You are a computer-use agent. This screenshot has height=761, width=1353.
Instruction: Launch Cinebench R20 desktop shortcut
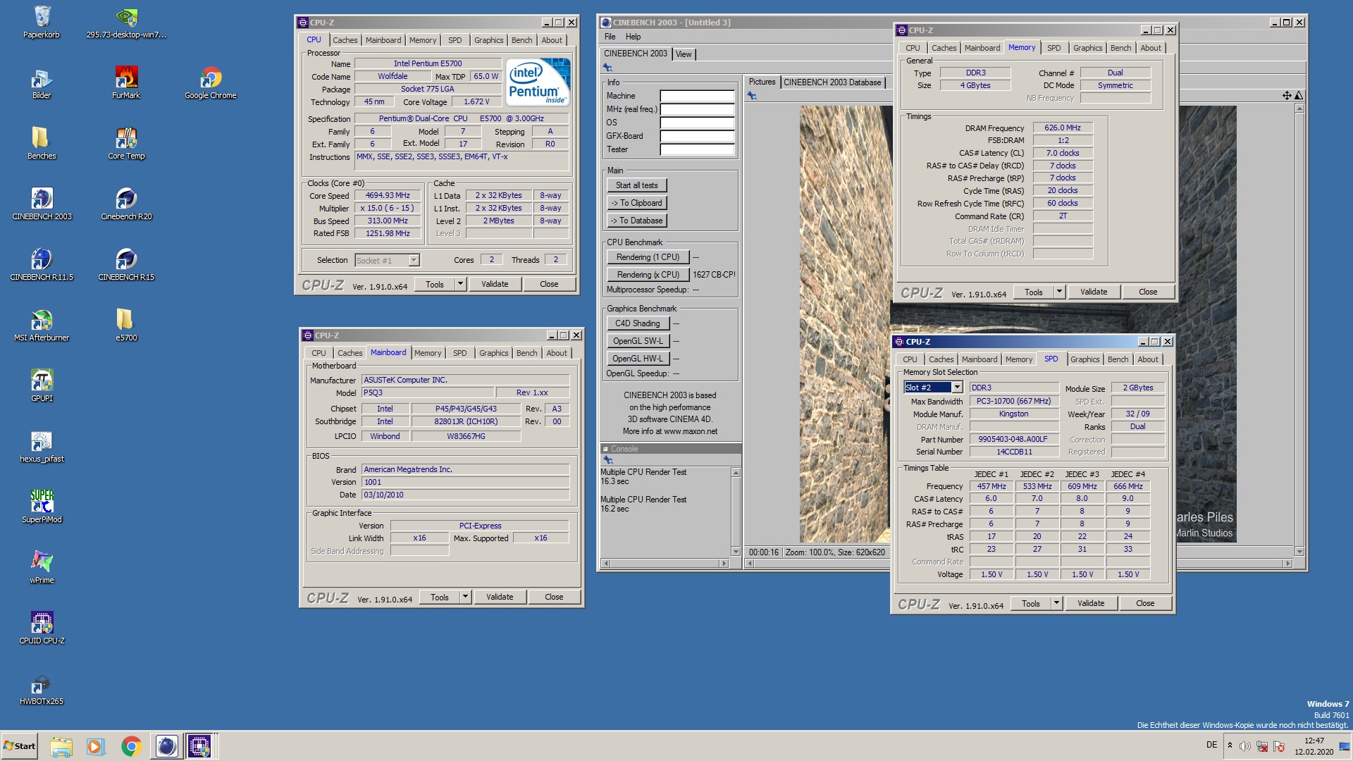pos(126,204)
